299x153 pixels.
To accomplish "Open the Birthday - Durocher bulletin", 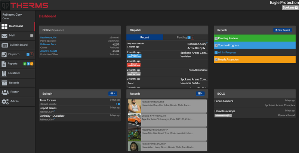I will pos(52,116).
